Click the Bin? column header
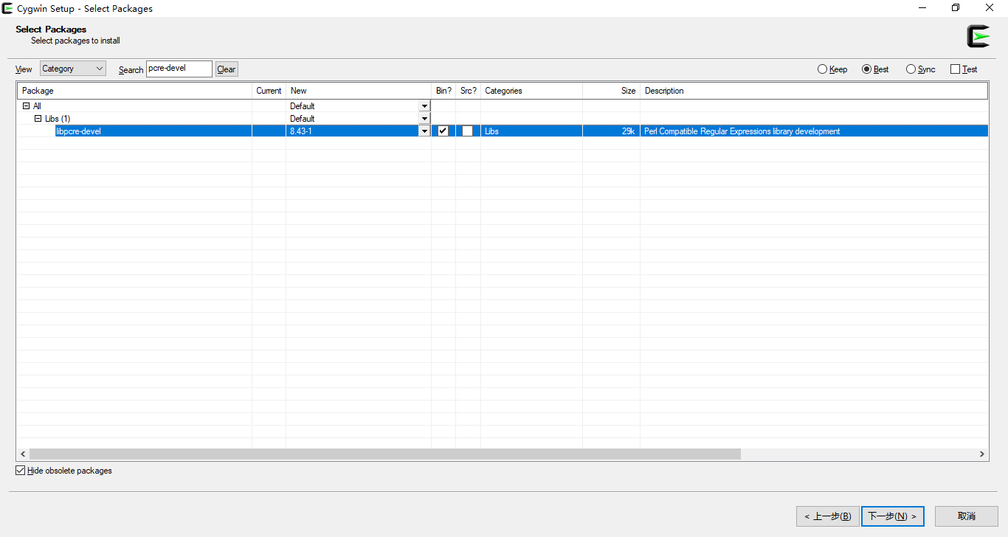Viewport: 1008px width, 537px height. click(x=443, y=91)
